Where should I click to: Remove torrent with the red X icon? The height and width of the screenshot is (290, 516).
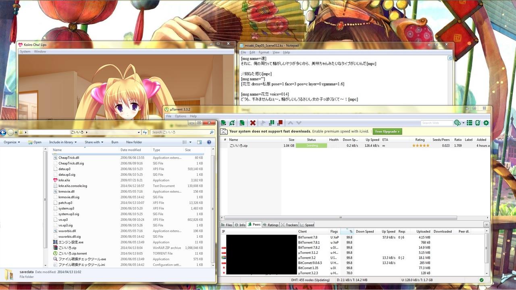pos(253,123)
